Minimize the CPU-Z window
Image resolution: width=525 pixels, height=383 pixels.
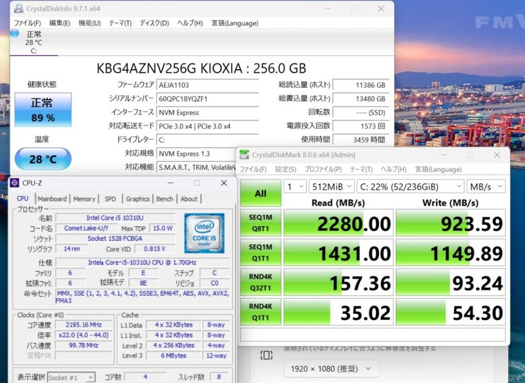tap(171, 183)
